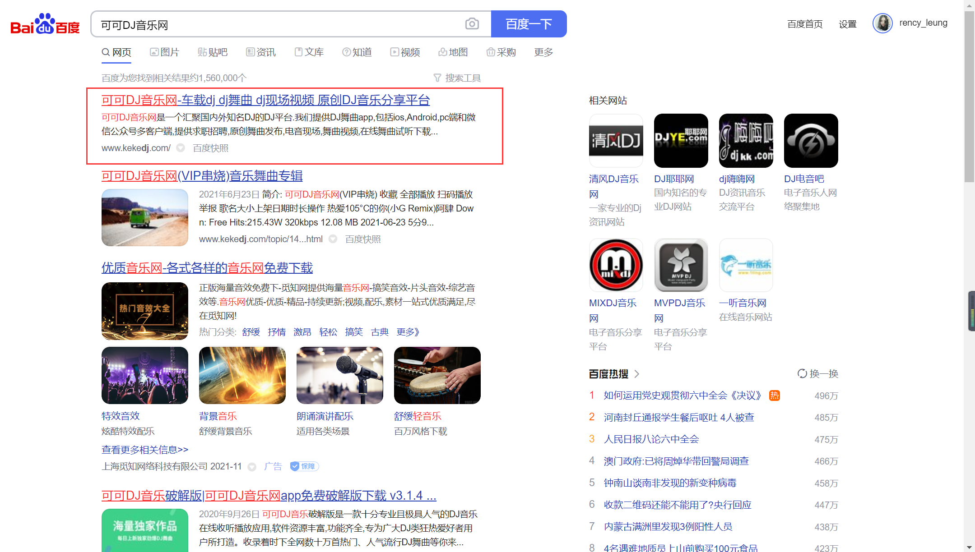The height and width of the screenshot is (552, 975).
Task: Click scrollbar down arrow
Action: [x=969, y=547]
